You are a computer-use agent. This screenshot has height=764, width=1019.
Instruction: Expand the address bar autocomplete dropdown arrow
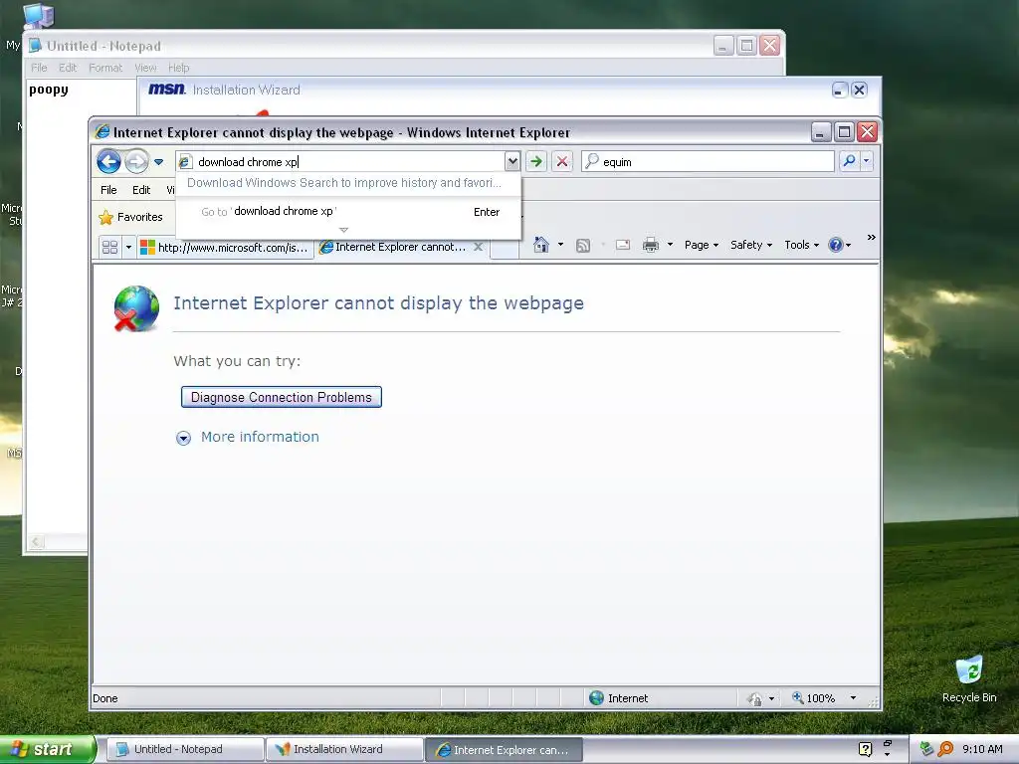(x=512, y=162)
